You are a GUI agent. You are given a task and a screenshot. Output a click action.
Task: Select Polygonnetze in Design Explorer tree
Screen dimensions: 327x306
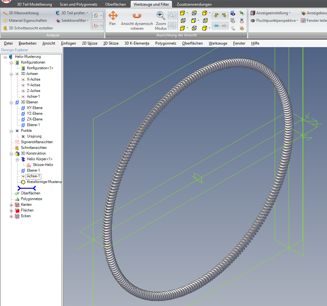[31, 199]
